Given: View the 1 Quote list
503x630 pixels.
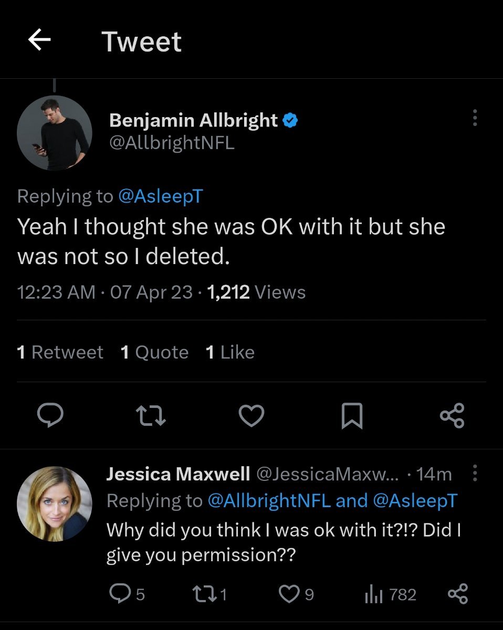Looking at the screenshot, I should click(x=154, y=352).
